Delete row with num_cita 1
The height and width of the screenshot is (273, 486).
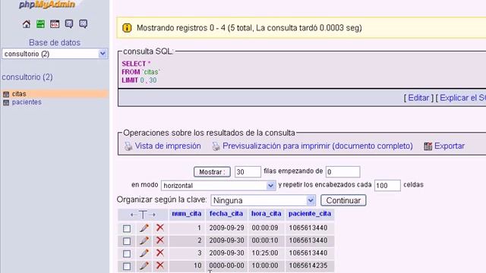tap(160, 227)
